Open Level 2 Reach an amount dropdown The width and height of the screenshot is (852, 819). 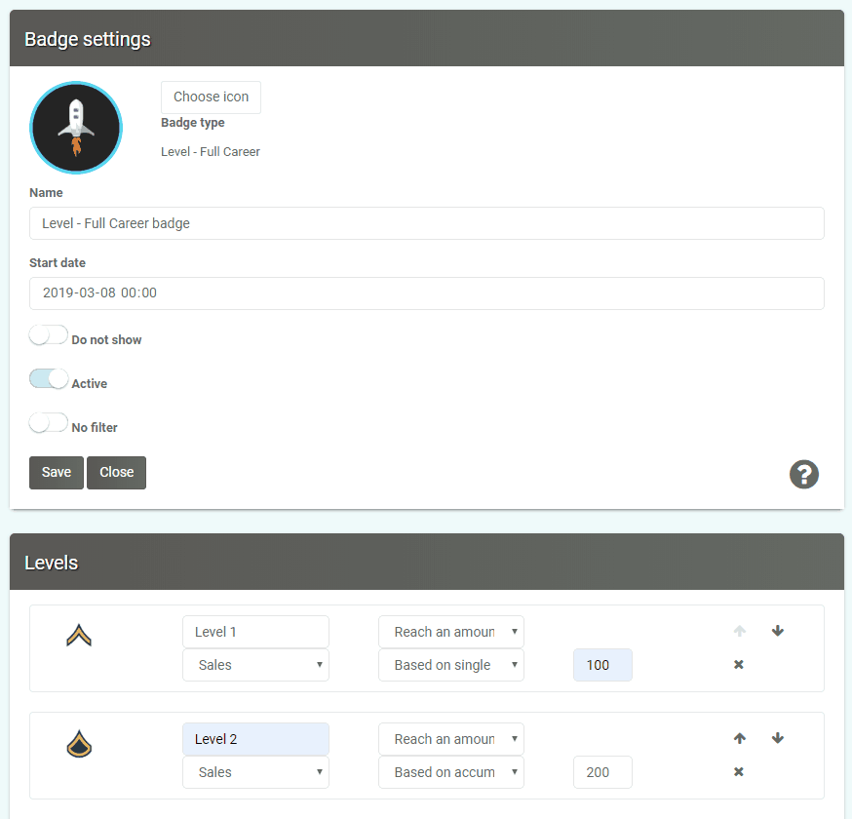451,739
